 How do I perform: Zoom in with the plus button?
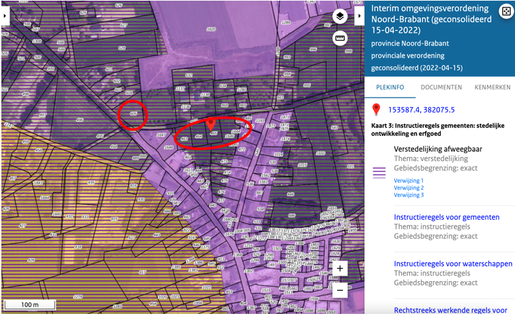coord(340,269)
